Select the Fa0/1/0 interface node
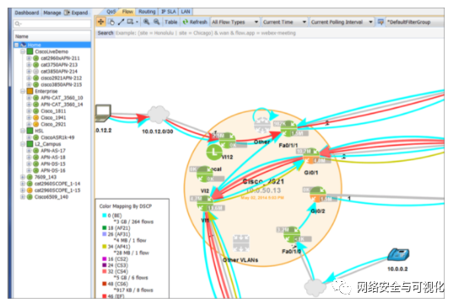Viewport: 459px width, 308px height. pyautogui.click(x=292, y=235)
